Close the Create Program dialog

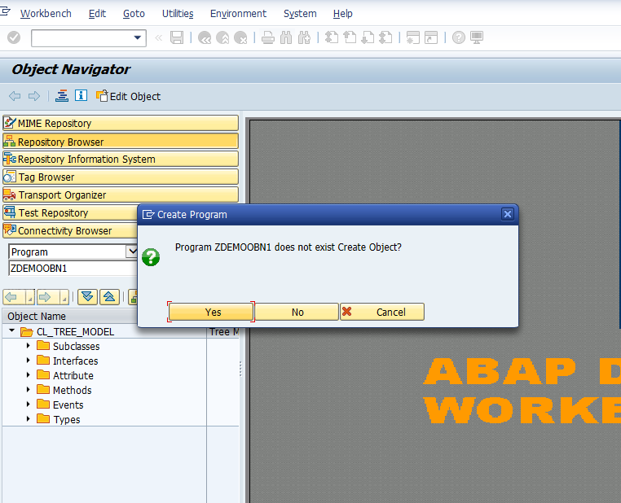[x=508, y=214]
